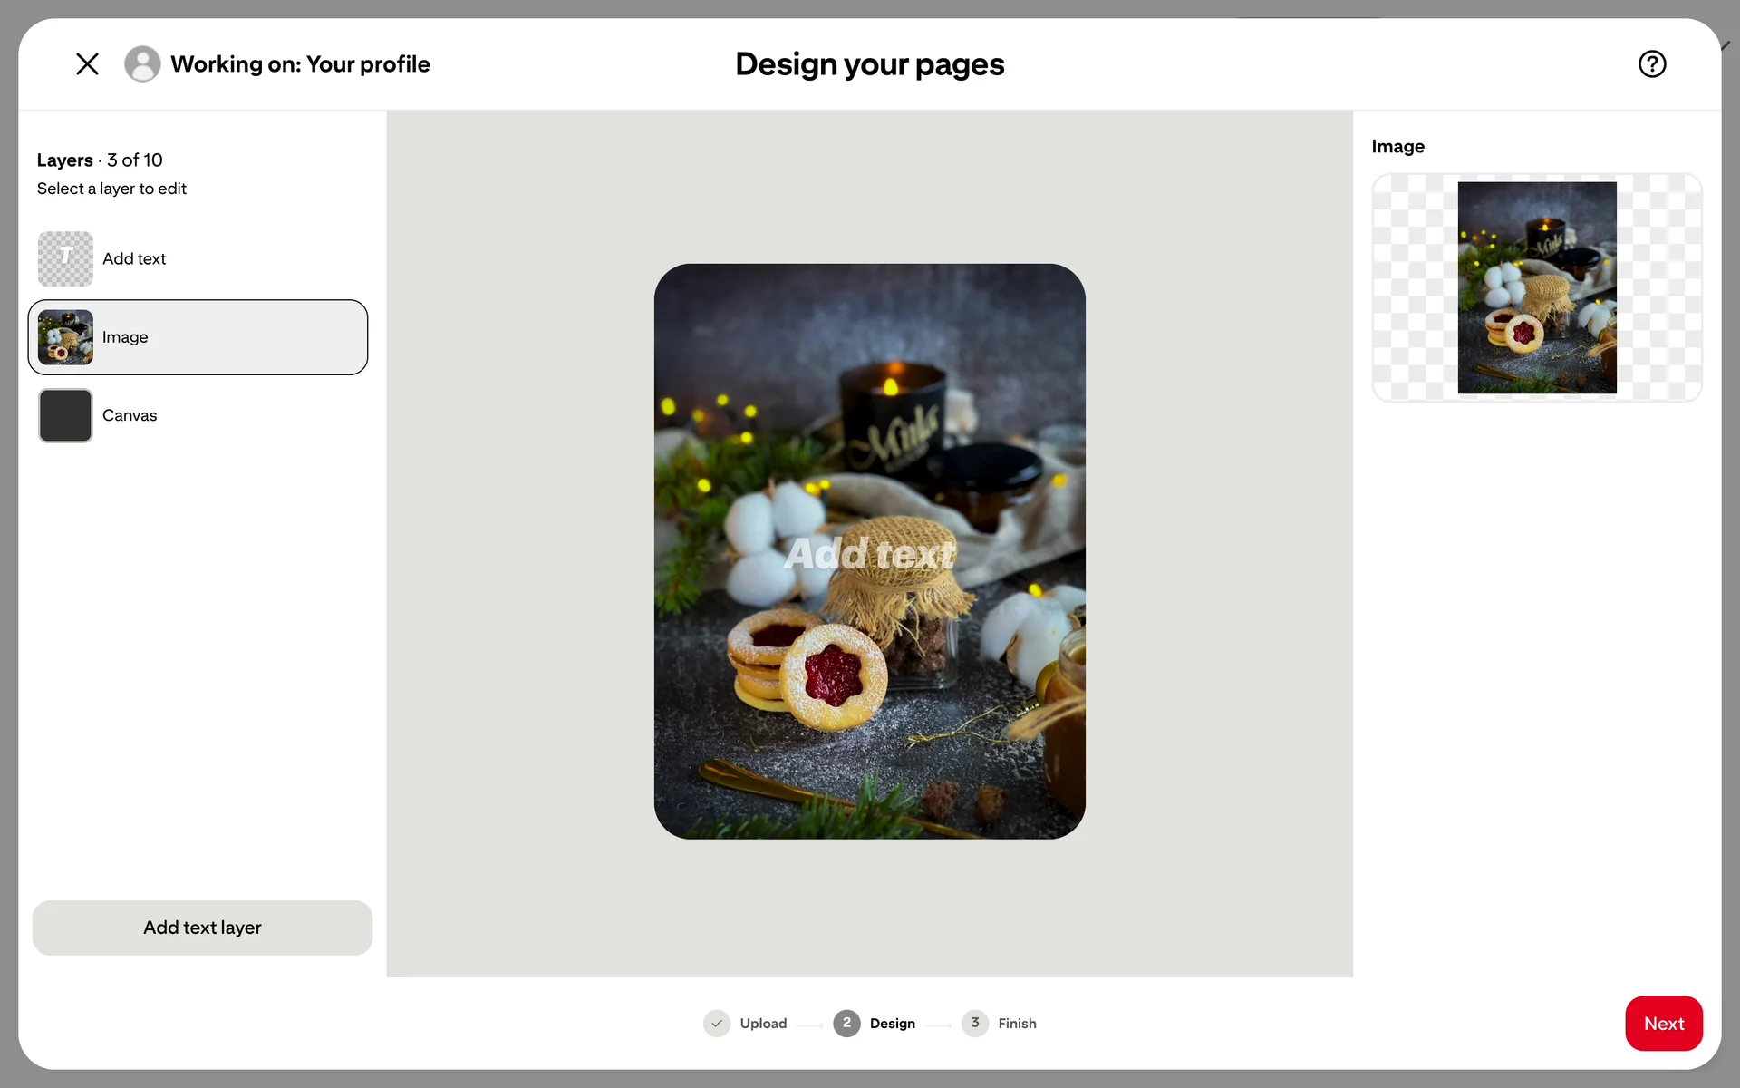The height and width of the screenshot is (1088, 1740).
Task: Select the Image layer row
Action: point(198,337)
